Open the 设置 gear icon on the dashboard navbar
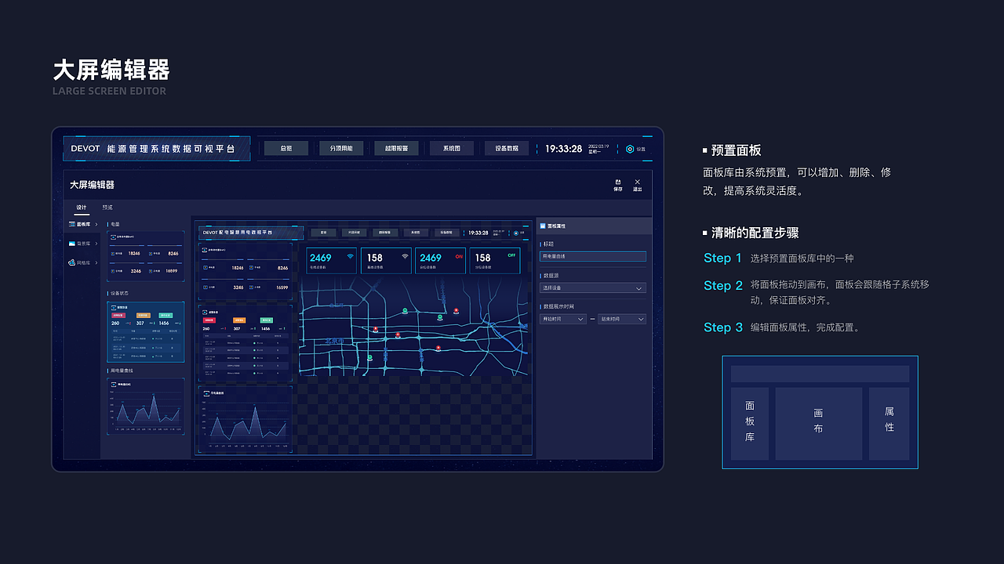 pyautogui.click(x=631, y=149)
